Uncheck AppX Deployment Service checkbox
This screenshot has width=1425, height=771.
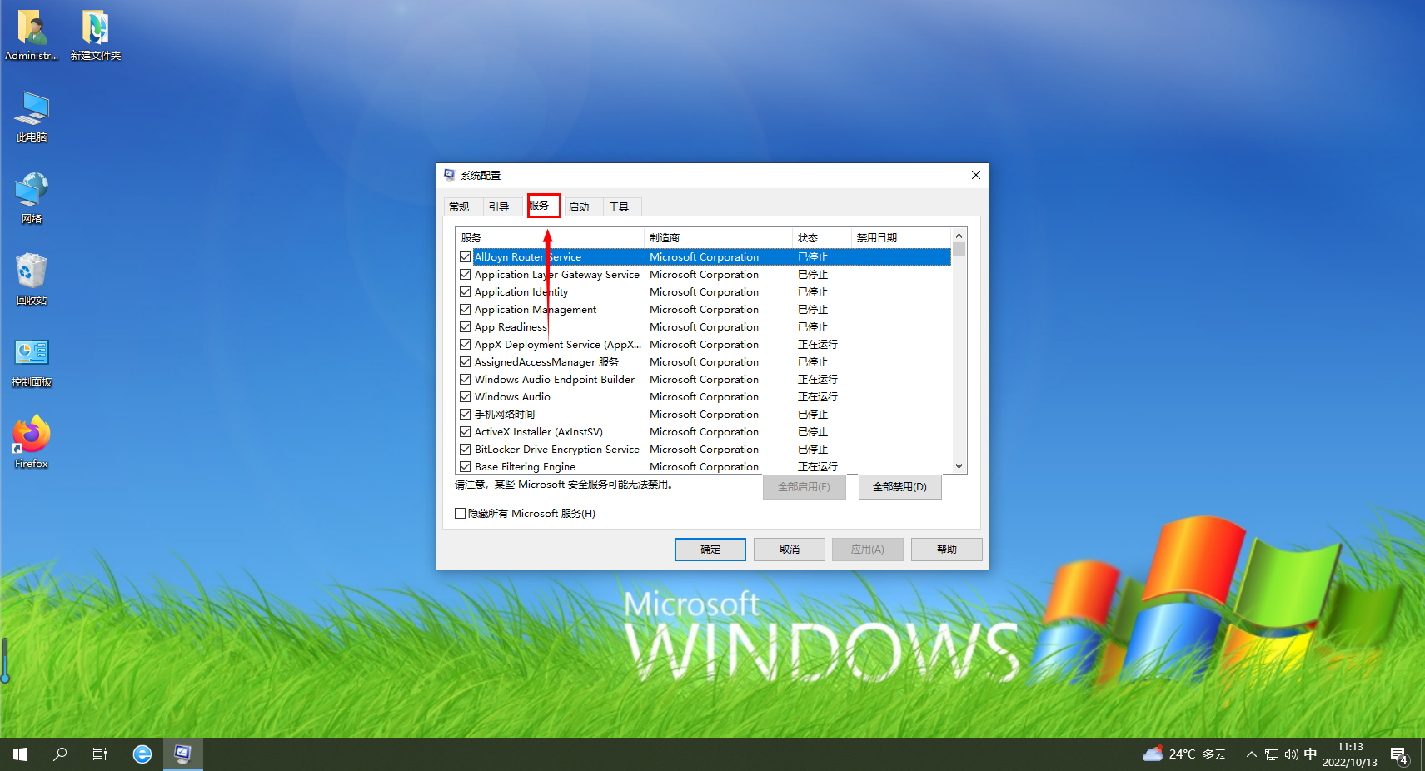pyautogui.click(x=466, y=345)
